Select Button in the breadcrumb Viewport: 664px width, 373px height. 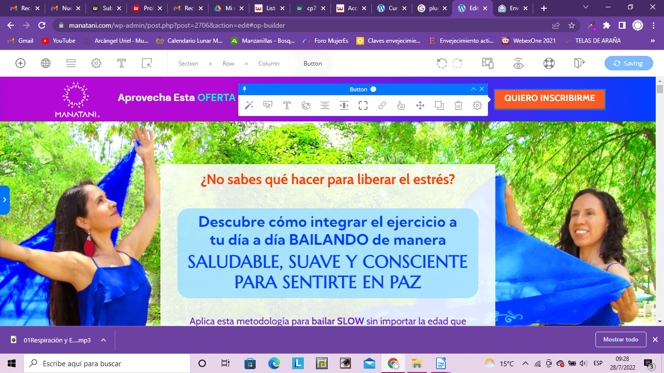[313, 64]
